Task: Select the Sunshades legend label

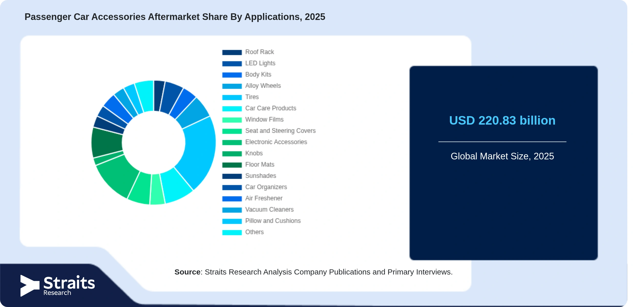Action: pos(261,176)
